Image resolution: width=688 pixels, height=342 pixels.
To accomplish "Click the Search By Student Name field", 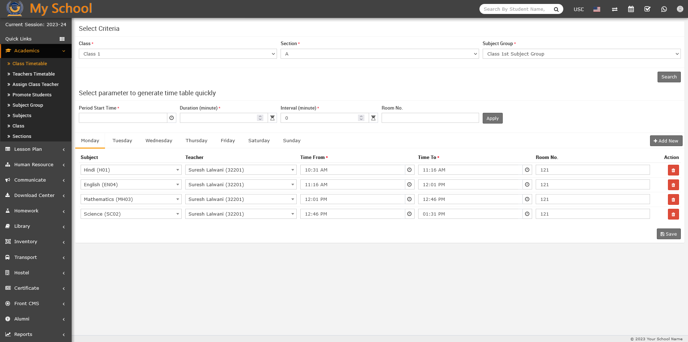I will click(x=515, y=9).
